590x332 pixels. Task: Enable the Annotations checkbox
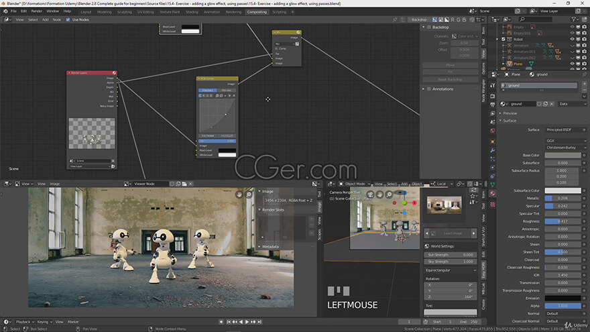tap(428, 89)
